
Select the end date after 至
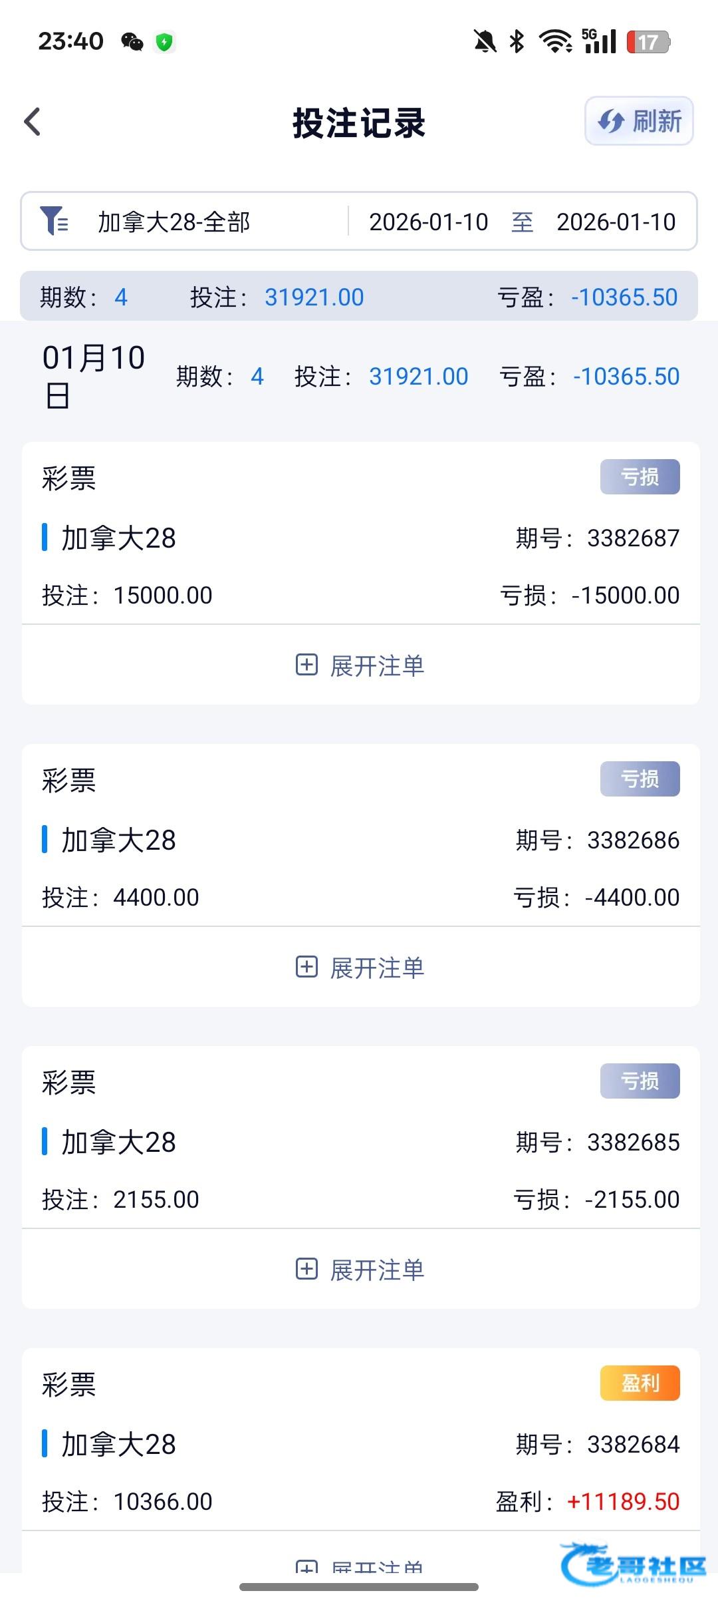616,222
